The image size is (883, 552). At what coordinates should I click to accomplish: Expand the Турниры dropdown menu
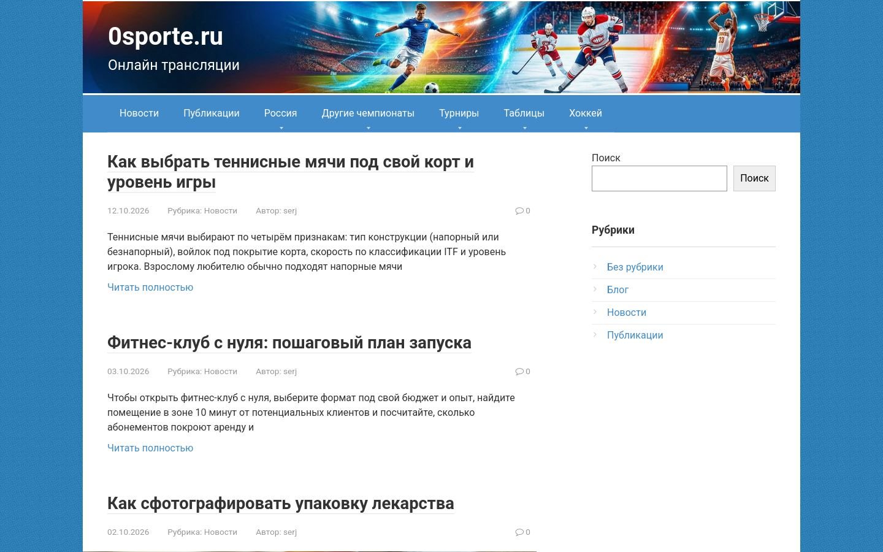pyautogui.click(x=459, y=113)
